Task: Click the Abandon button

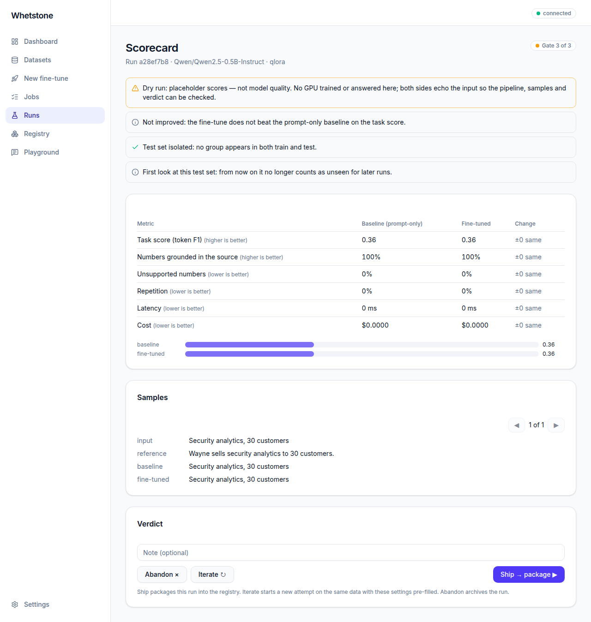Action: pos(162,574)
